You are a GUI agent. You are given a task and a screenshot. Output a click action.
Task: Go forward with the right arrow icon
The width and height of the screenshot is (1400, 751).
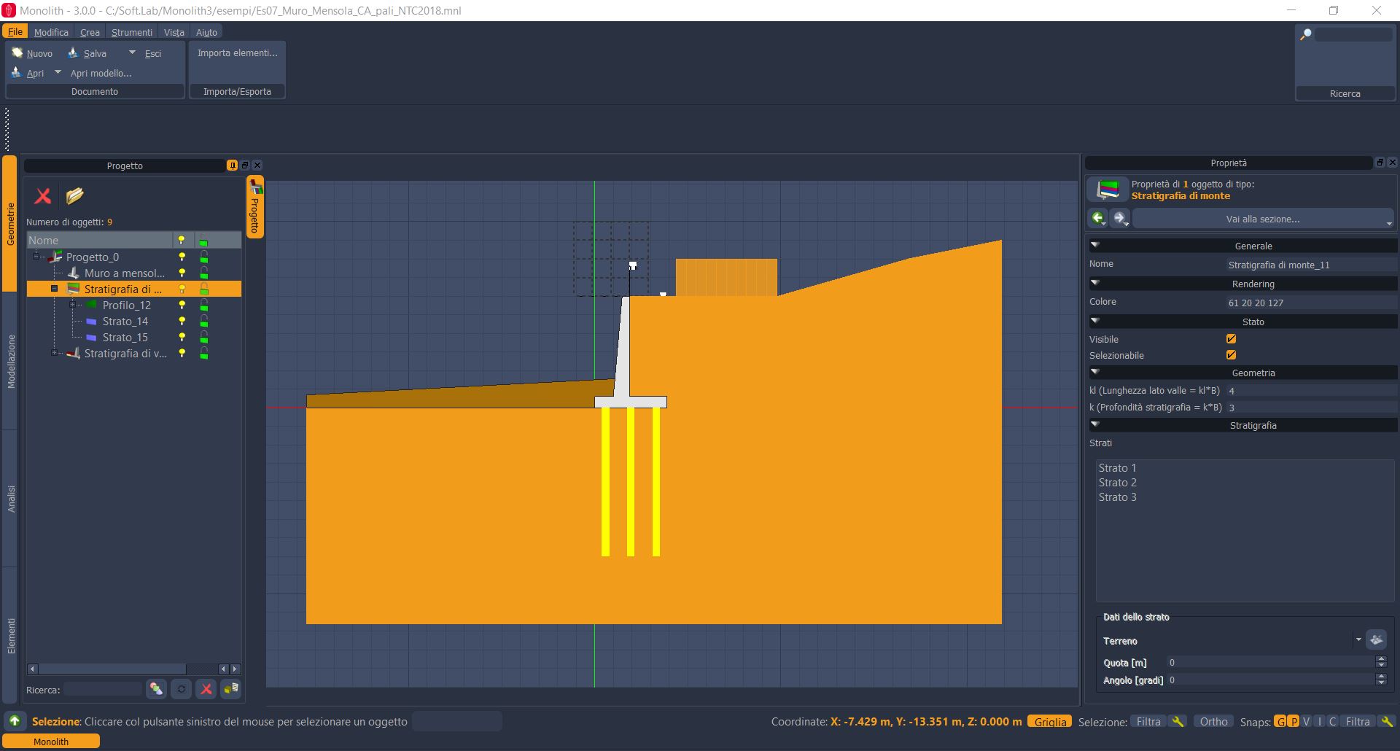pos(1120,218)
